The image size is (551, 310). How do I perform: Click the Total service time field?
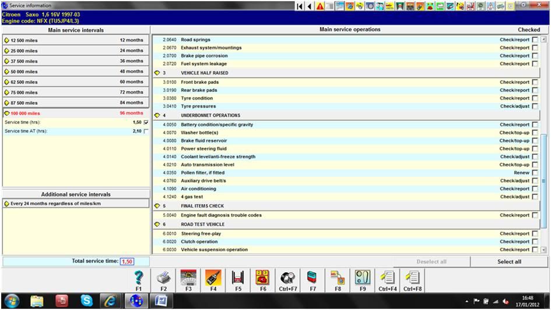pyautogui.click(x=127, y=262)
